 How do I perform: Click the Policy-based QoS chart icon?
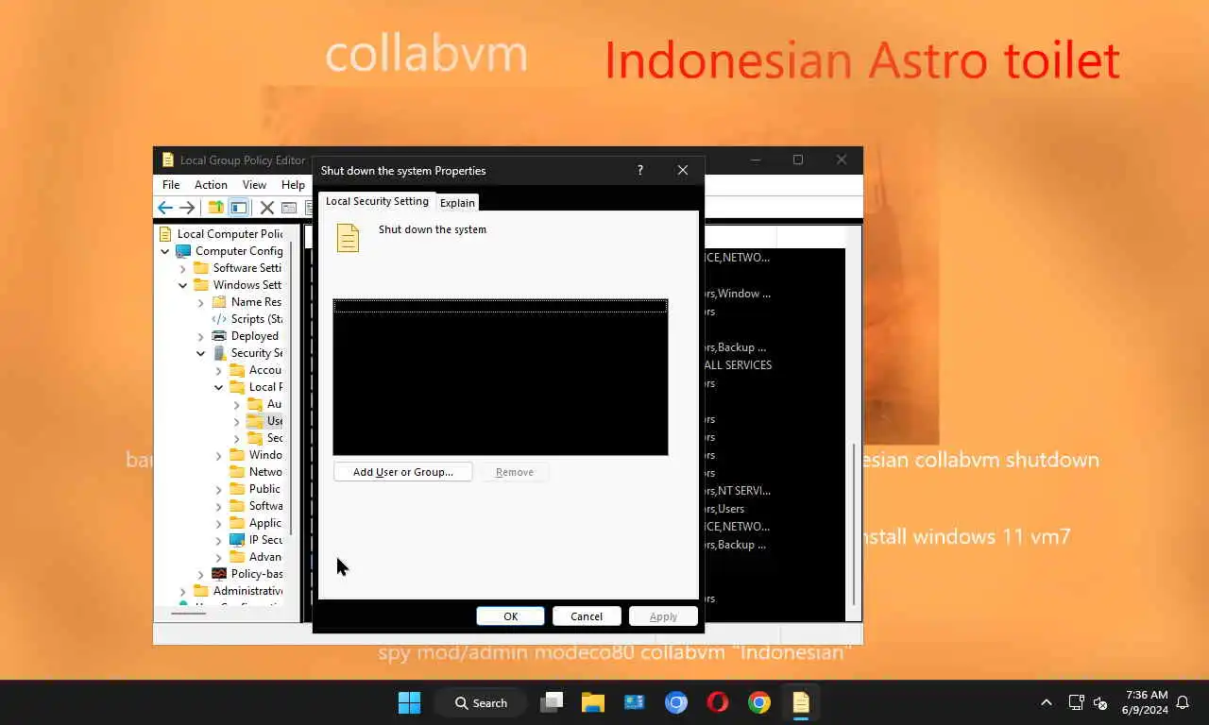pos(219,574)
